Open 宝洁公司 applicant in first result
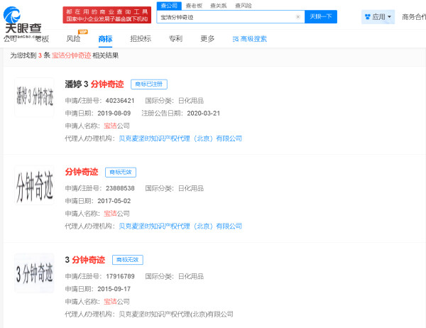 [117, 126]
